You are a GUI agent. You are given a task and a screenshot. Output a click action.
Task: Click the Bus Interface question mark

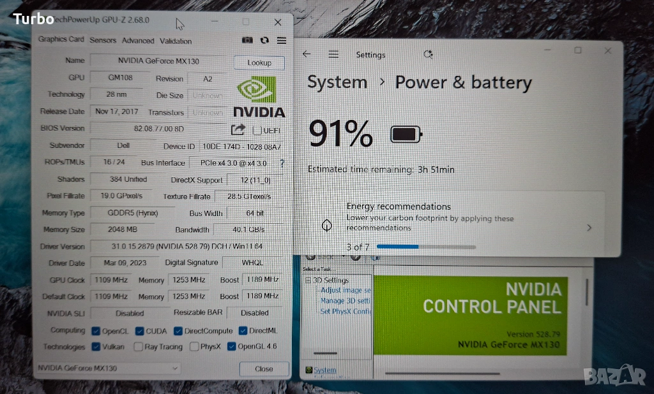coord(282,163)
